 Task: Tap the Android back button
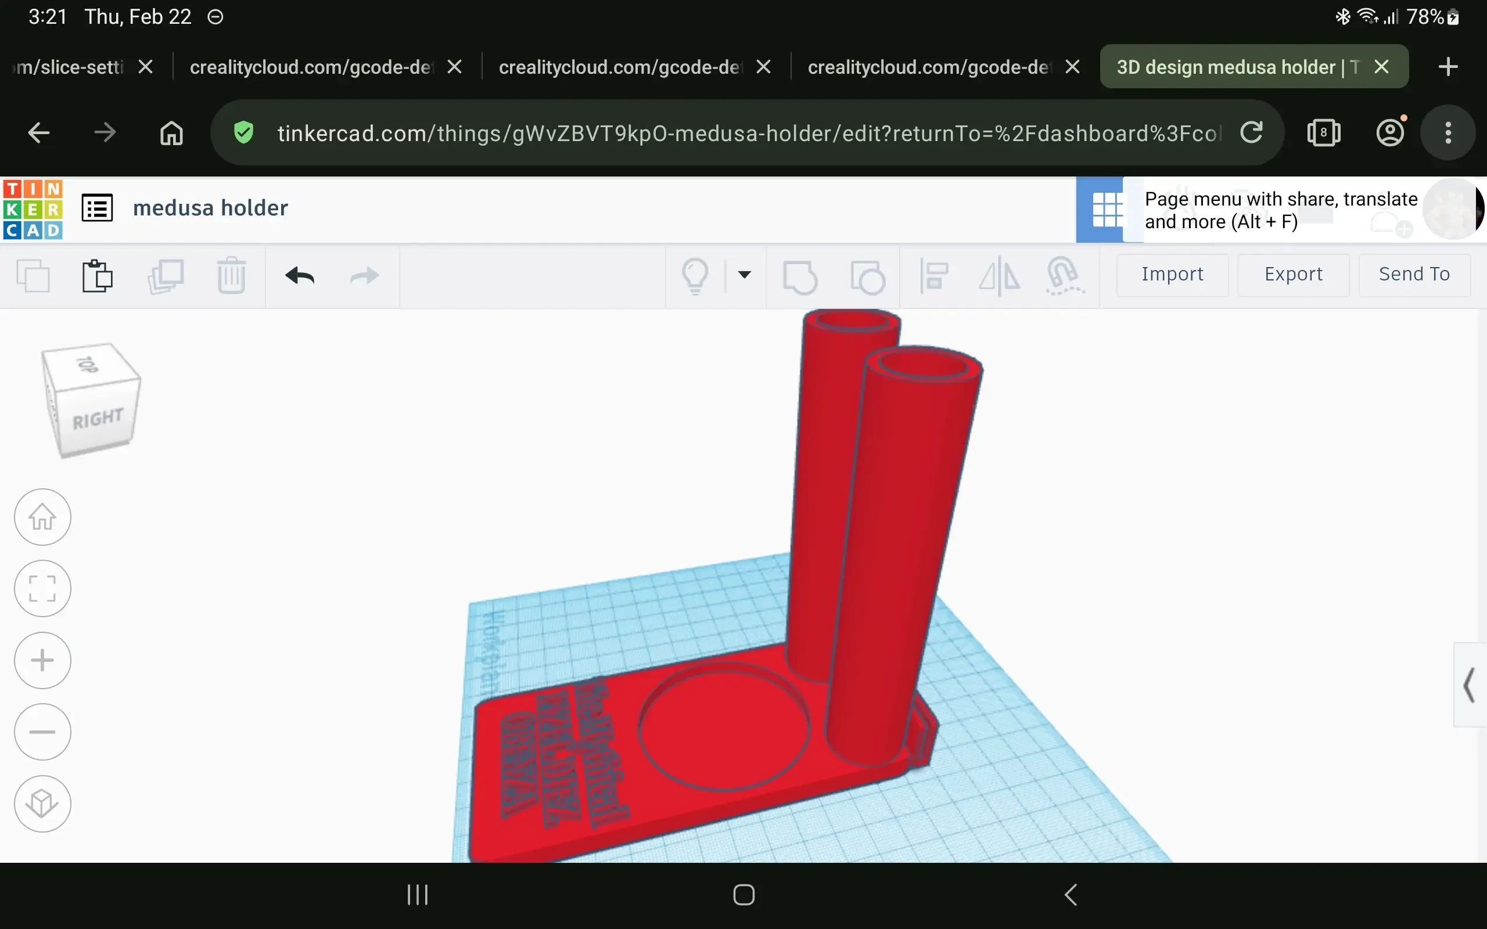click(1071, 895)
